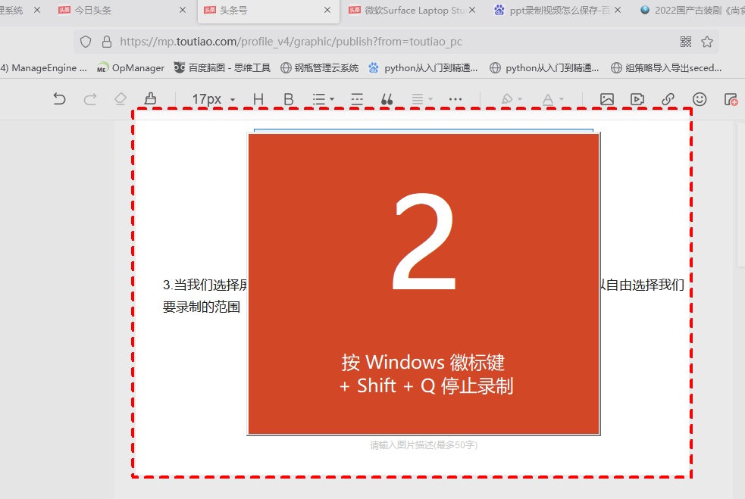
Task: Open the QR code icon in address bar
Action: [686, 42]
